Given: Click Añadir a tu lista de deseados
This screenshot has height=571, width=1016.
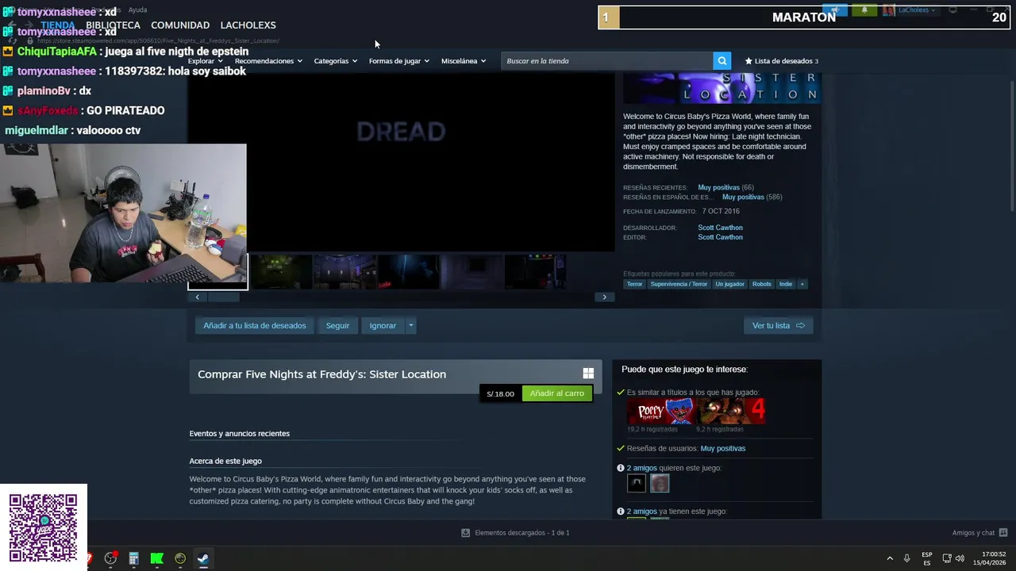Looking at the screenshot, I should tap(254, 325).
